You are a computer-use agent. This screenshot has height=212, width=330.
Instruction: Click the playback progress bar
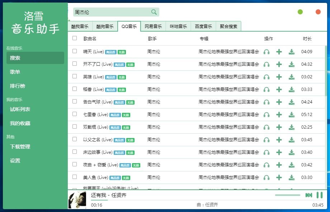coord(207,200)
